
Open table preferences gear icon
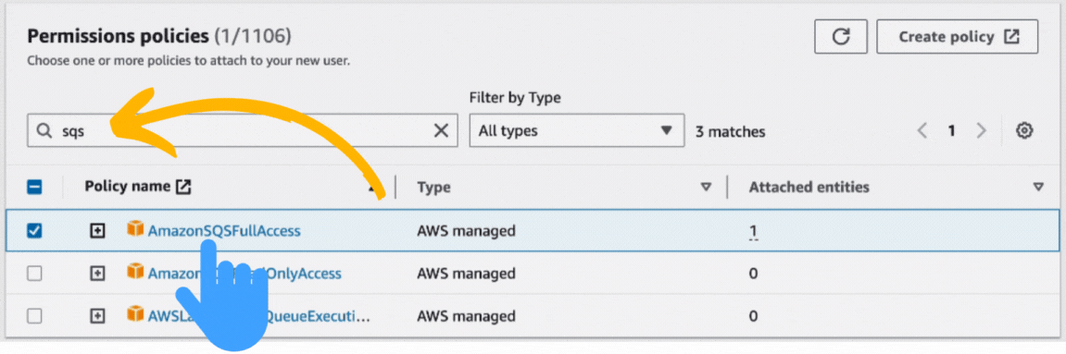tap(1024, 131)
